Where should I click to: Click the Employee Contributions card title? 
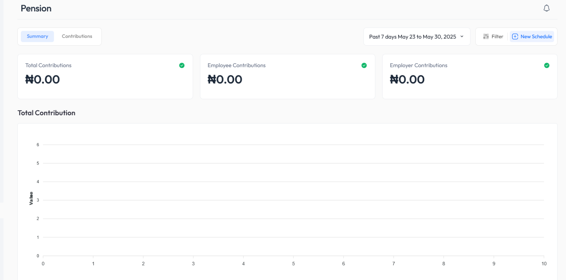236,65
